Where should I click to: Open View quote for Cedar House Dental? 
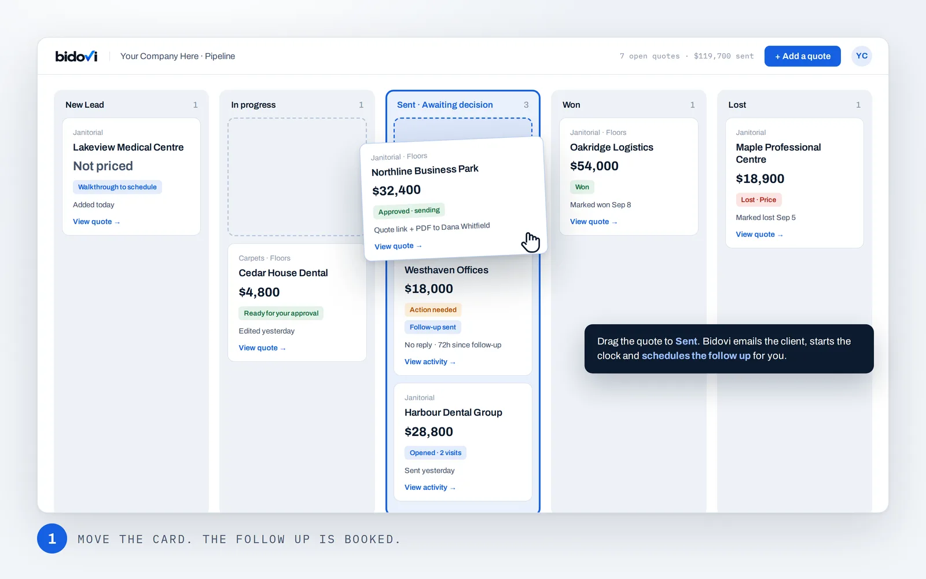(x=262, y=348)
